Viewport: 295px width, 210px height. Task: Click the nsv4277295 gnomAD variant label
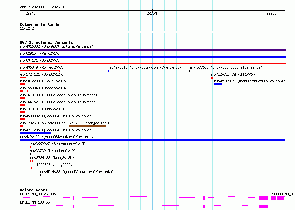point(57,130)
